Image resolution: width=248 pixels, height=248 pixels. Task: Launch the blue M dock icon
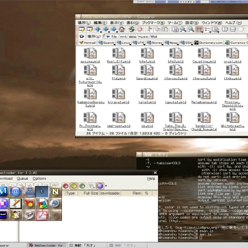pos(4,192)
